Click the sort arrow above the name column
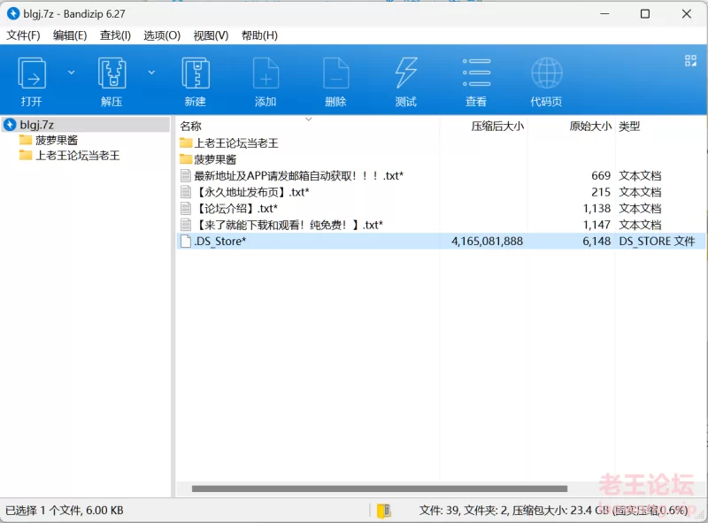Viewport: 708px width, 523px height. [x=309, y=119]
